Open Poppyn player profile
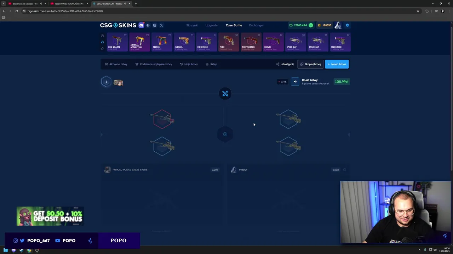 click(x=239, y=170)
